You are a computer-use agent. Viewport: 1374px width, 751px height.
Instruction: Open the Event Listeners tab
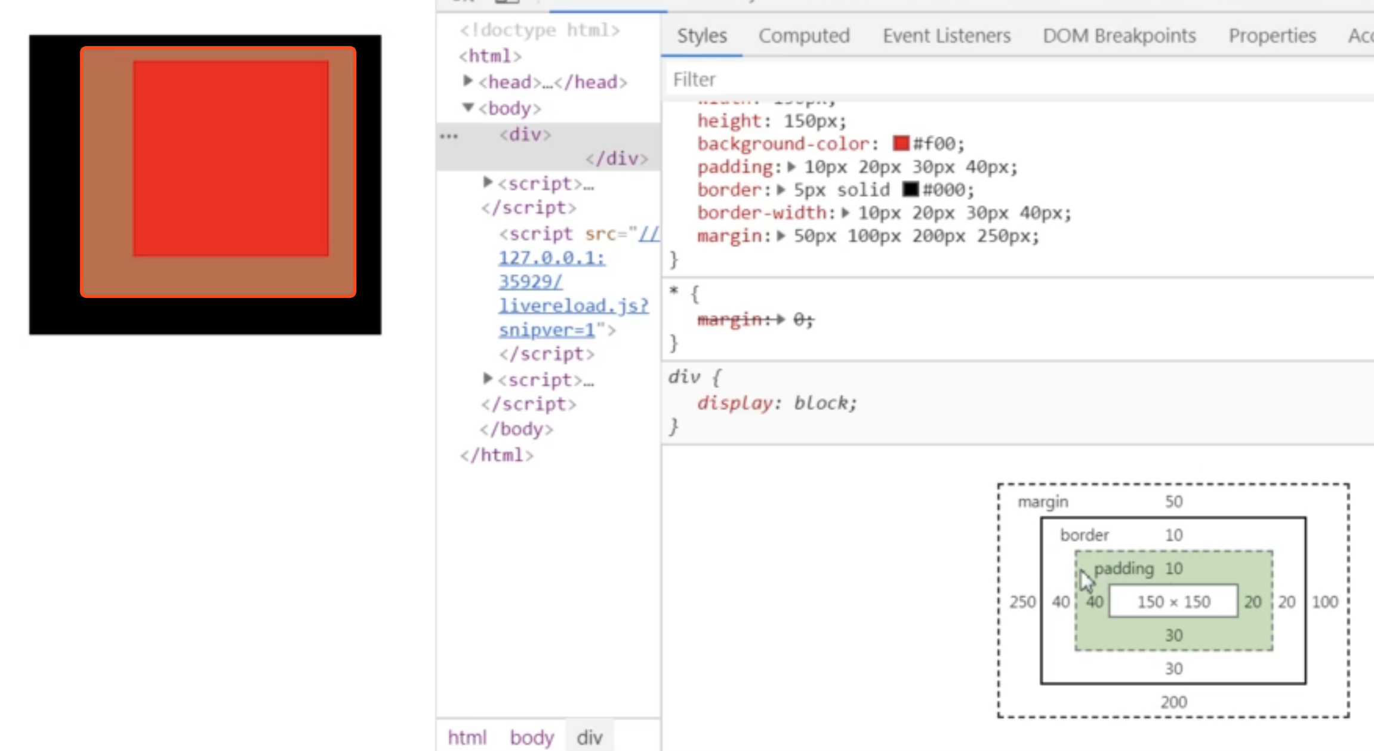point(946,36)
